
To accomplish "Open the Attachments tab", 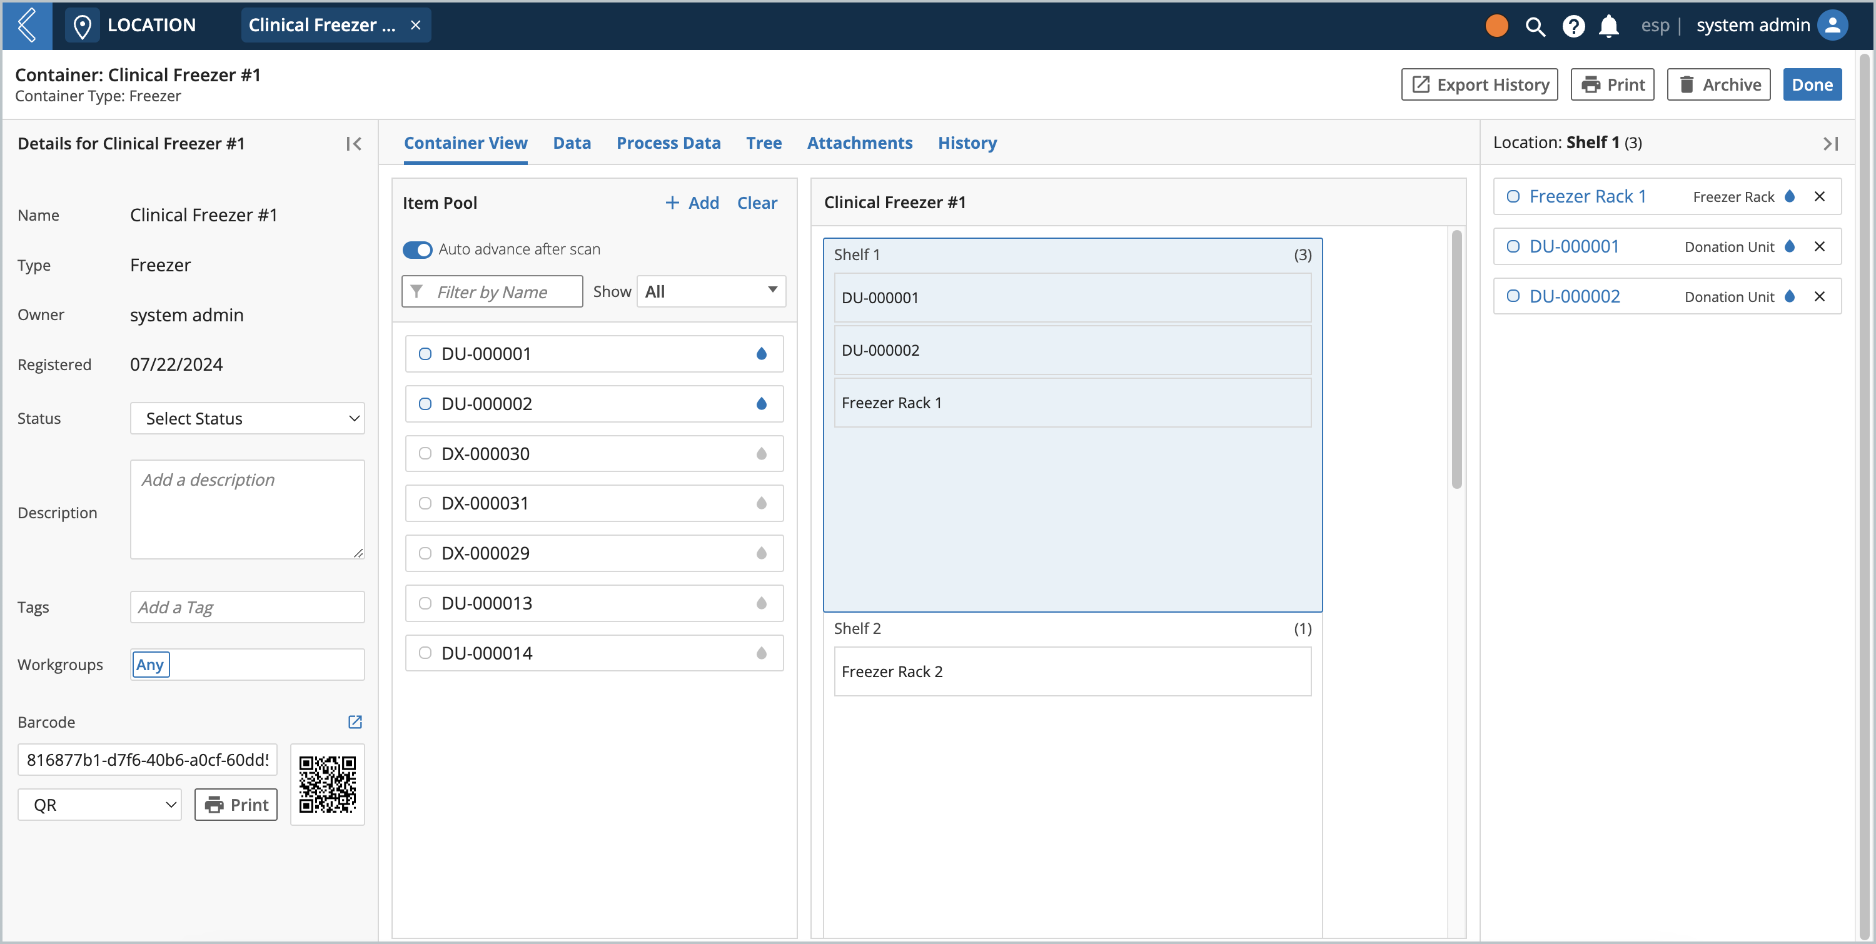I will click(x=859, y=143).
